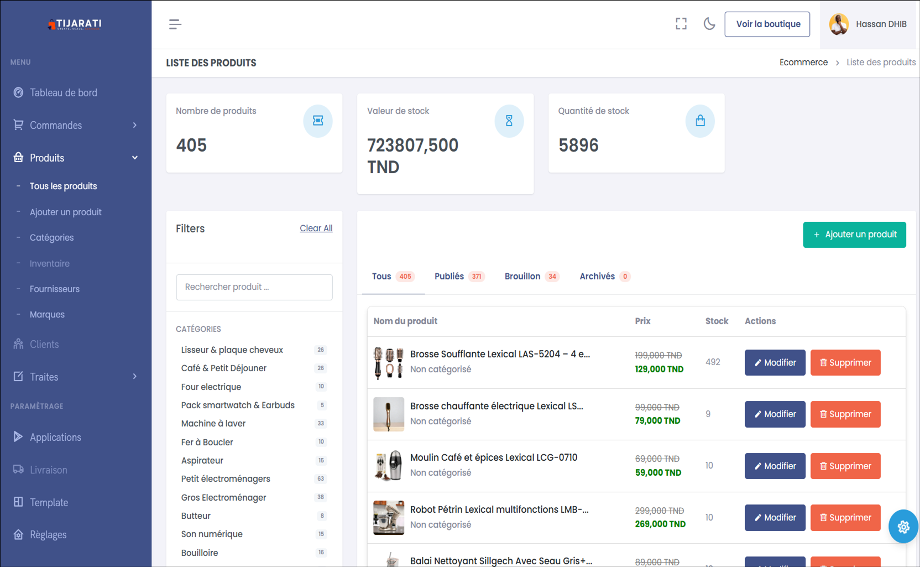
Task: Click the Ecommerce breadcrumb link
Action: (803, 63)
